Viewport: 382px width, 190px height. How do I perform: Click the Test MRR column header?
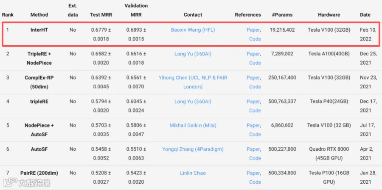pos(101,14)
